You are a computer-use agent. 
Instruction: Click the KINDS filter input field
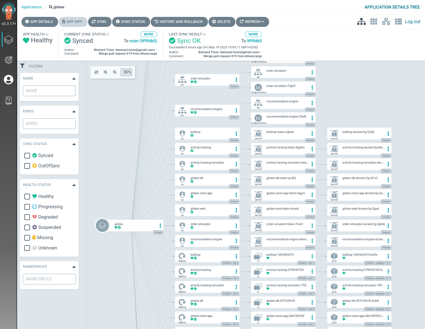pos(49,124)
